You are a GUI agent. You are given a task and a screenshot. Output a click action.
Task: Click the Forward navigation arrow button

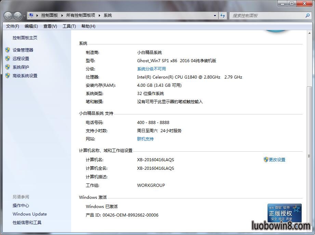pyautogui.click(x=17, y=15)
